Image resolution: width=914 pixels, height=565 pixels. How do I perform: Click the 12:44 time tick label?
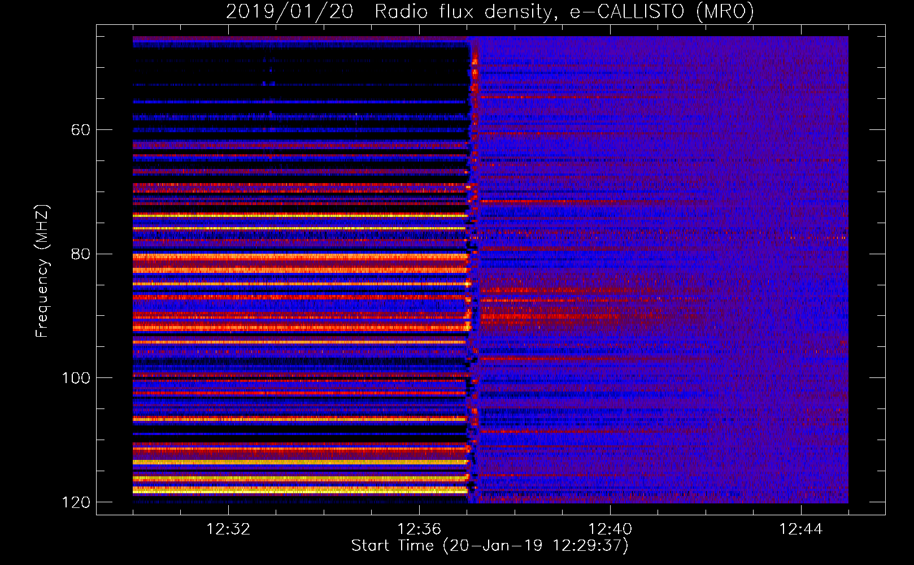click(801, 529)
